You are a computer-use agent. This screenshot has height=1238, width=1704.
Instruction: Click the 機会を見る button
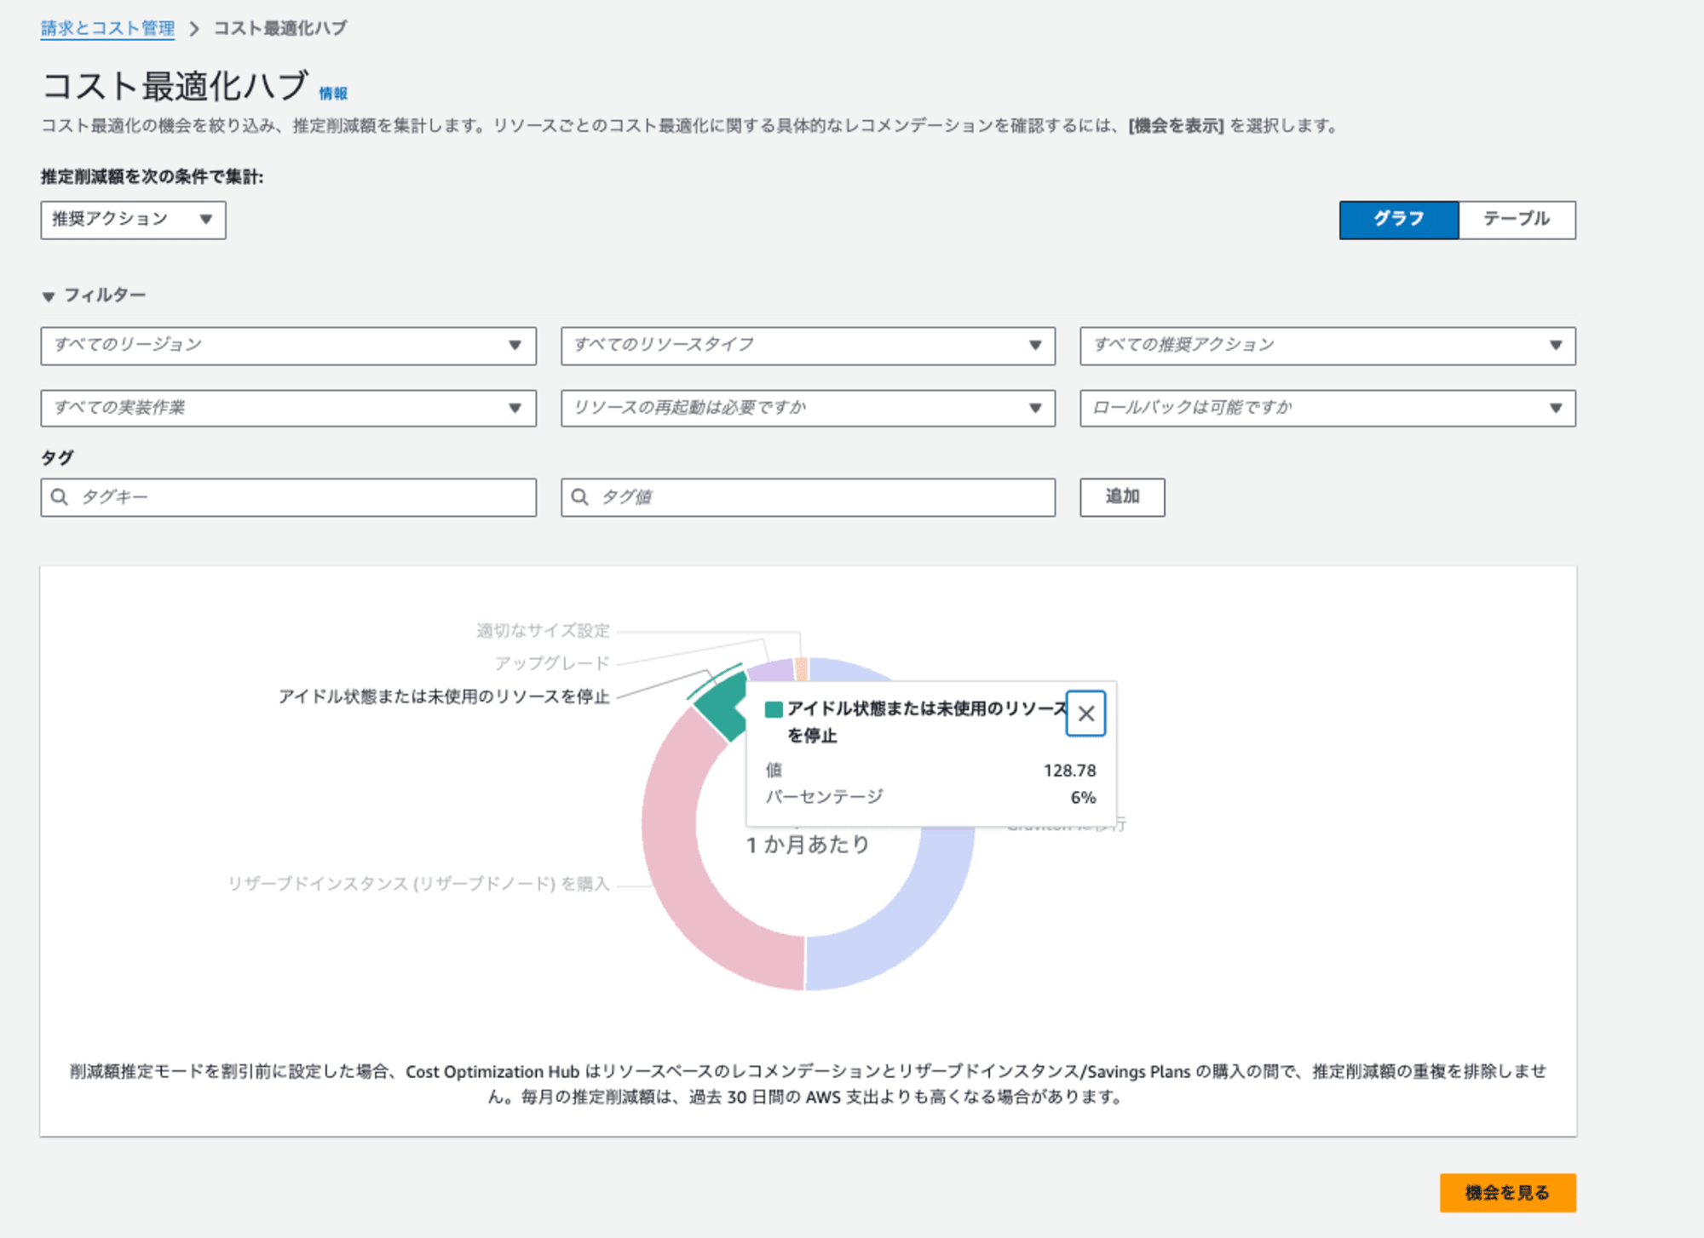click(x=1507, y=1192)
